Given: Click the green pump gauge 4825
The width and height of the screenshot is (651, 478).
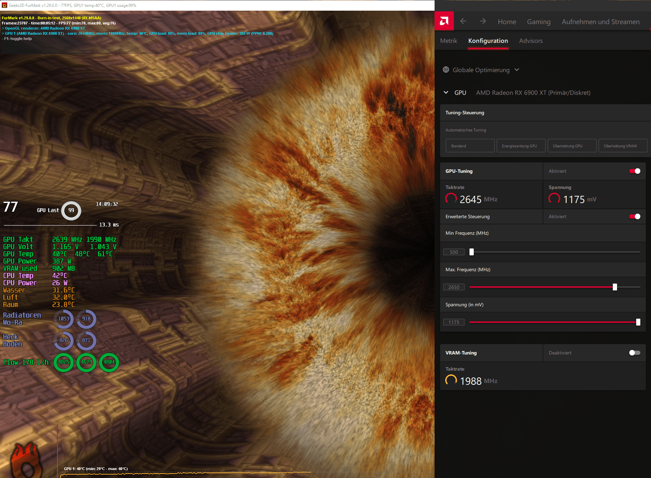Looking at the screenshot, I should click(x=64, y=362).
